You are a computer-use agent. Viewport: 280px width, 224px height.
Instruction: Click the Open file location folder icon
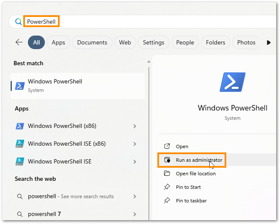click(167, 174)
